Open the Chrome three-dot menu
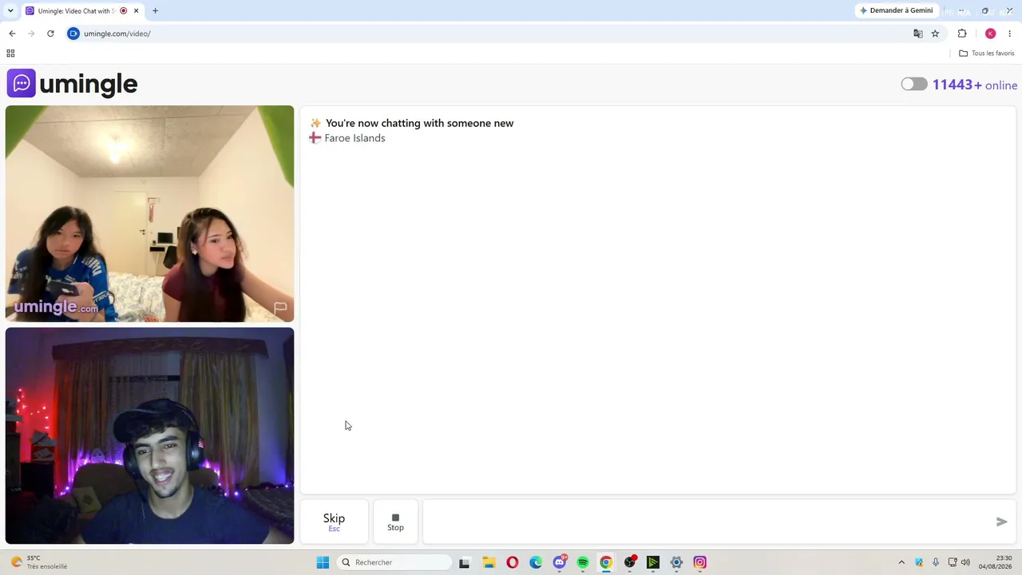The width and height of the screenshot is (1022, 575). pyautogui.click(x=1009, y=34)
